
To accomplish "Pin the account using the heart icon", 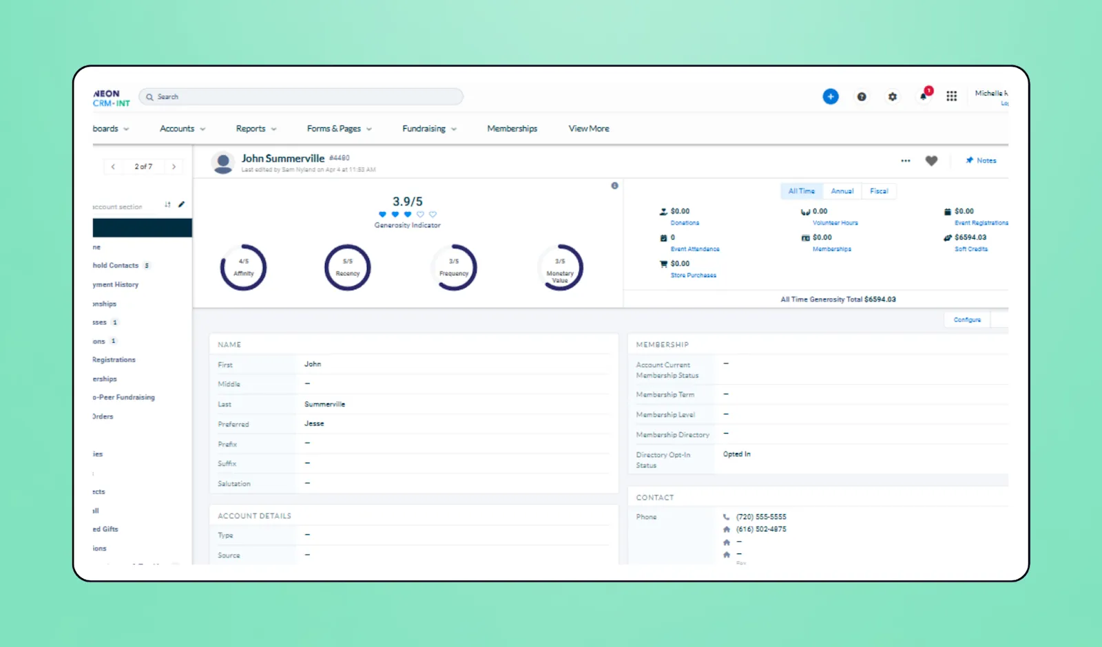I will (x=931, y=160).
